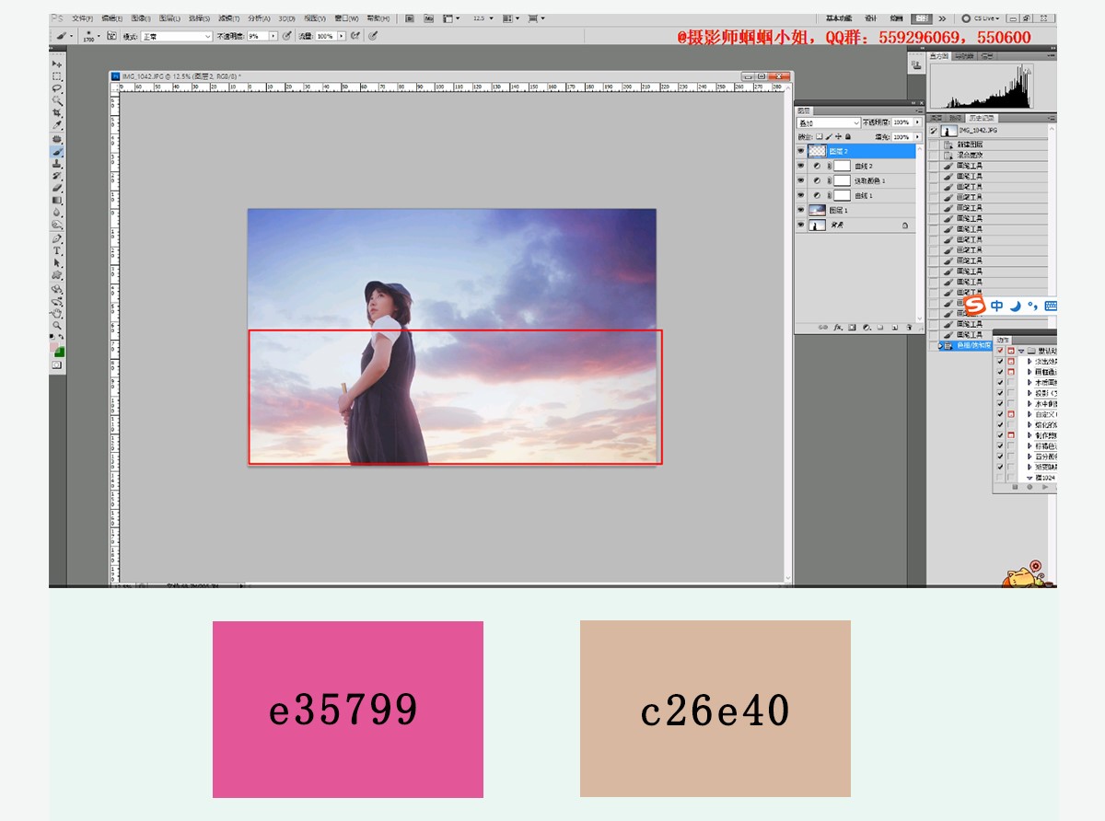Image resolution: width=1105 pixels, height=821 pixels.
Task: Open the 图像(I) menu
Action: (141, 18)
